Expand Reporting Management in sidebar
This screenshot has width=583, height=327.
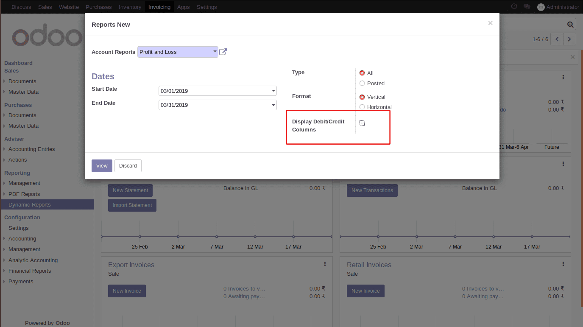click(x=24, y=183)
